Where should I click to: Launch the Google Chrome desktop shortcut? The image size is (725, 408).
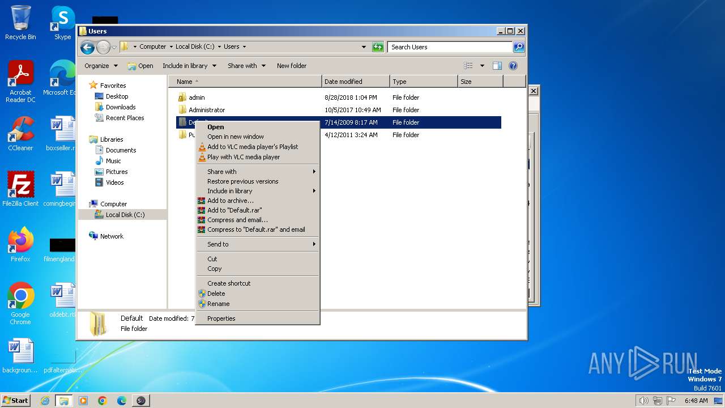(x=20, y=303)
